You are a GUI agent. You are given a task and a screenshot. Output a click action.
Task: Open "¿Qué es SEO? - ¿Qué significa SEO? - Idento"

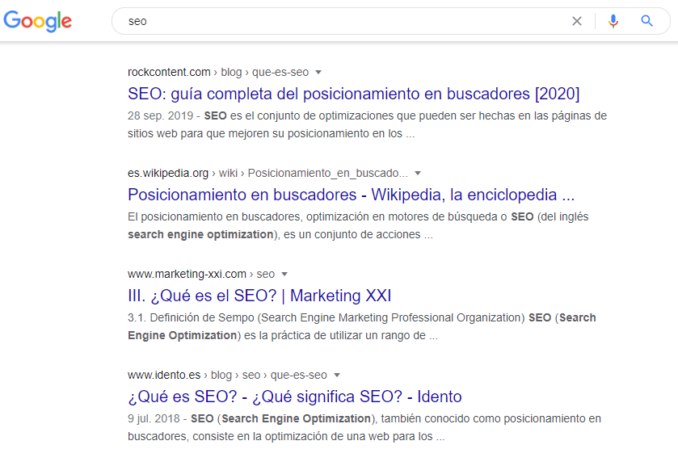pyautogui.click(x=294, y=397)
